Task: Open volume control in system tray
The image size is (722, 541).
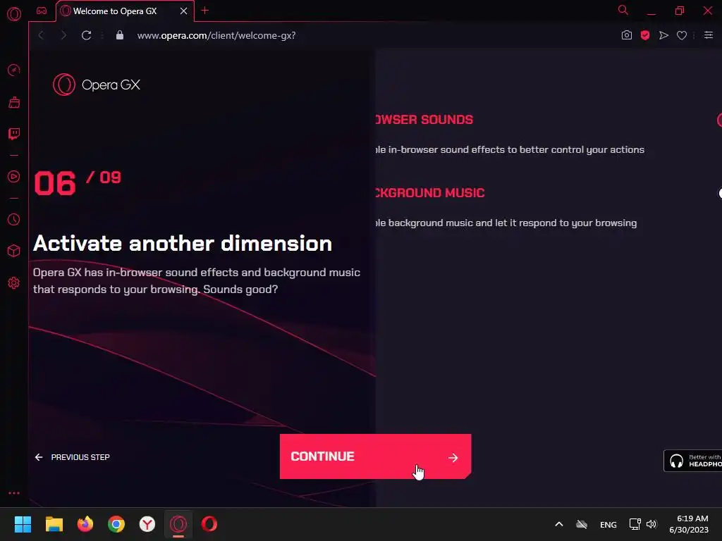Action: [x=651, y=524]
